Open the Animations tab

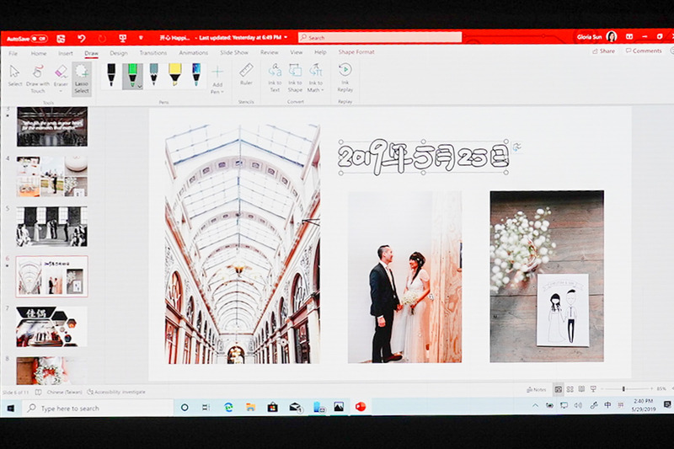tap(194, 52)
